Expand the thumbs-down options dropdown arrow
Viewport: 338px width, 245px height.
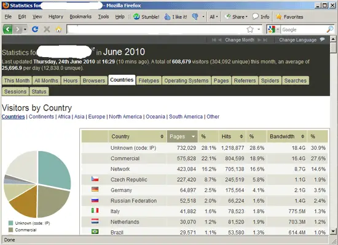click(x=203, y=17)
